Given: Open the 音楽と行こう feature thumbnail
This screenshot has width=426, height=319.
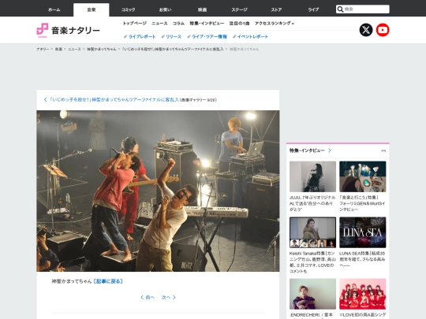Looking at the screenshot, I should coord(362,176).
